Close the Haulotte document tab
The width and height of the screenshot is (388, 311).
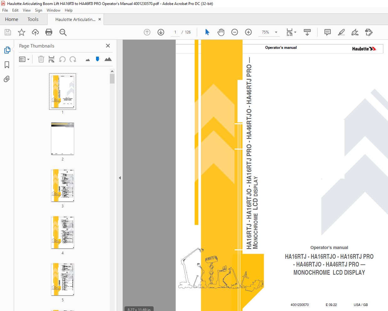coord(100,19)
